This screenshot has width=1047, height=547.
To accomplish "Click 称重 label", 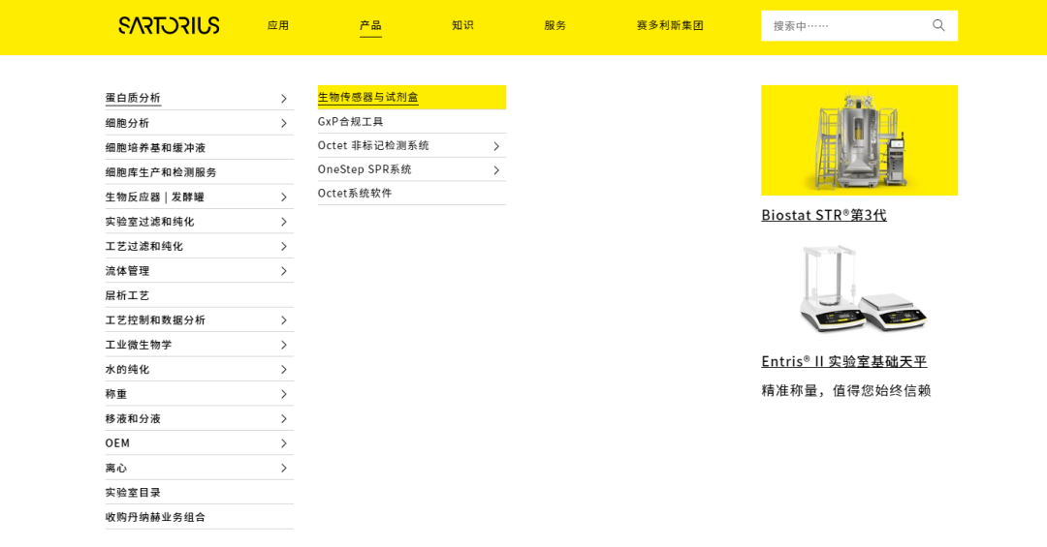I will tap(116, 394).
